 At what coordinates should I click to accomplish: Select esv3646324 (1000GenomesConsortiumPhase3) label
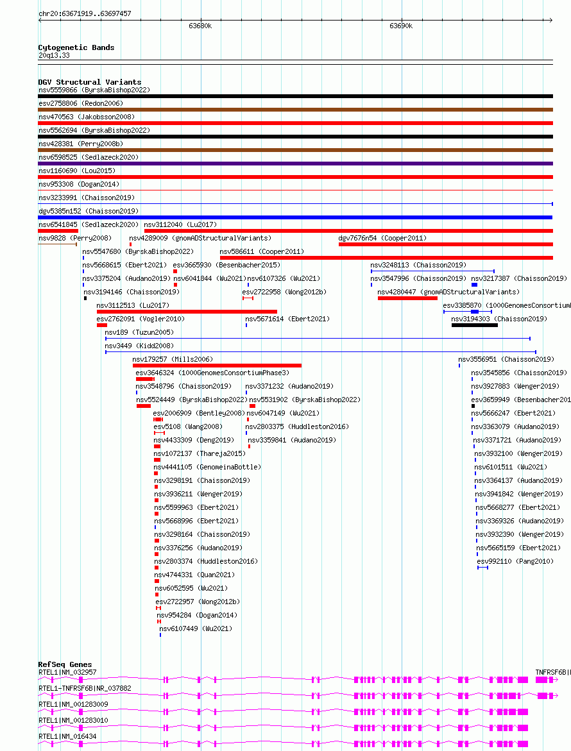tap(213, 373)
